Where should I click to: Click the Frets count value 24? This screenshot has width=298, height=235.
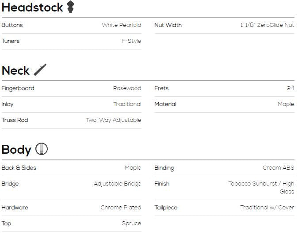click(290, 88)
